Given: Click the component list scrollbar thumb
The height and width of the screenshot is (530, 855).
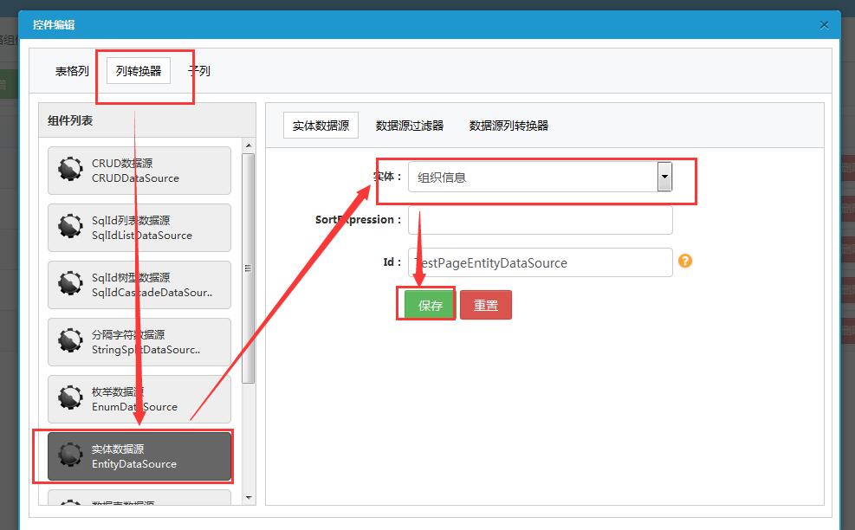Looking at the screenshot, I should (248, 268).
